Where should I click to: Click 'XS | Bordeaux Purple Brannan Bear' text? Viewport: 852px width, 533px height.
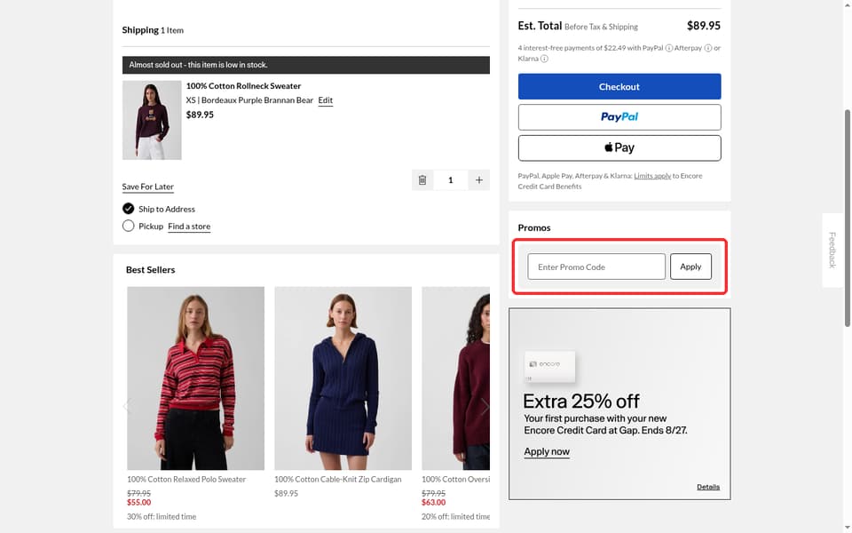(x=249, y=100)
